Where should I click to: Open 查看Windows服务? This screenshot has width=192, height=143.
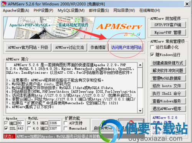click(168, 101)
